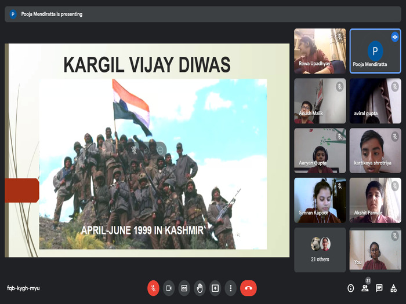Click the meeting code fqb-kygh-myu
Screen dimensions: 406x304
pyautogui.click(x=23, y=288)
